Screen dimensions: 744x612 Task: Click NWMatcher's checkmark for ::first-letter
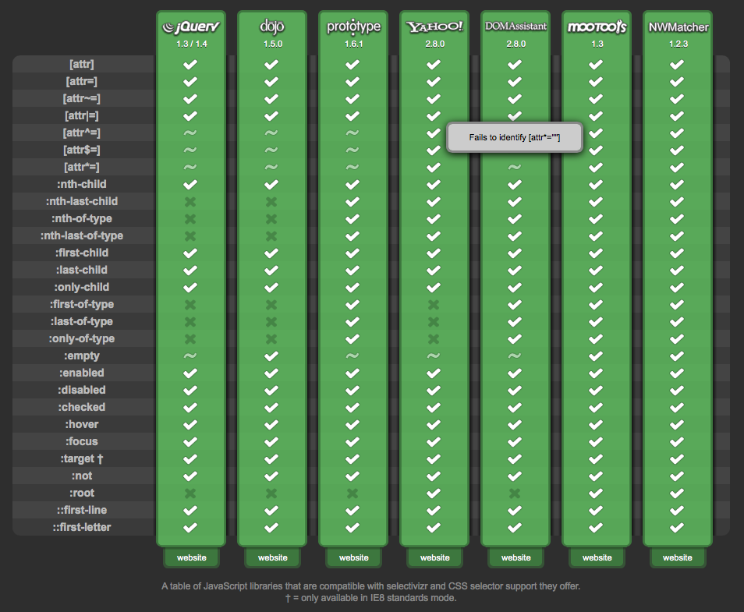tap(677, 527)
